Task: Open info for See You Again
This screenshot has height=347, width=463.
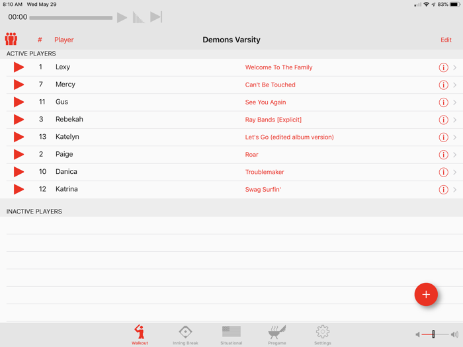Action: point(443,102)
